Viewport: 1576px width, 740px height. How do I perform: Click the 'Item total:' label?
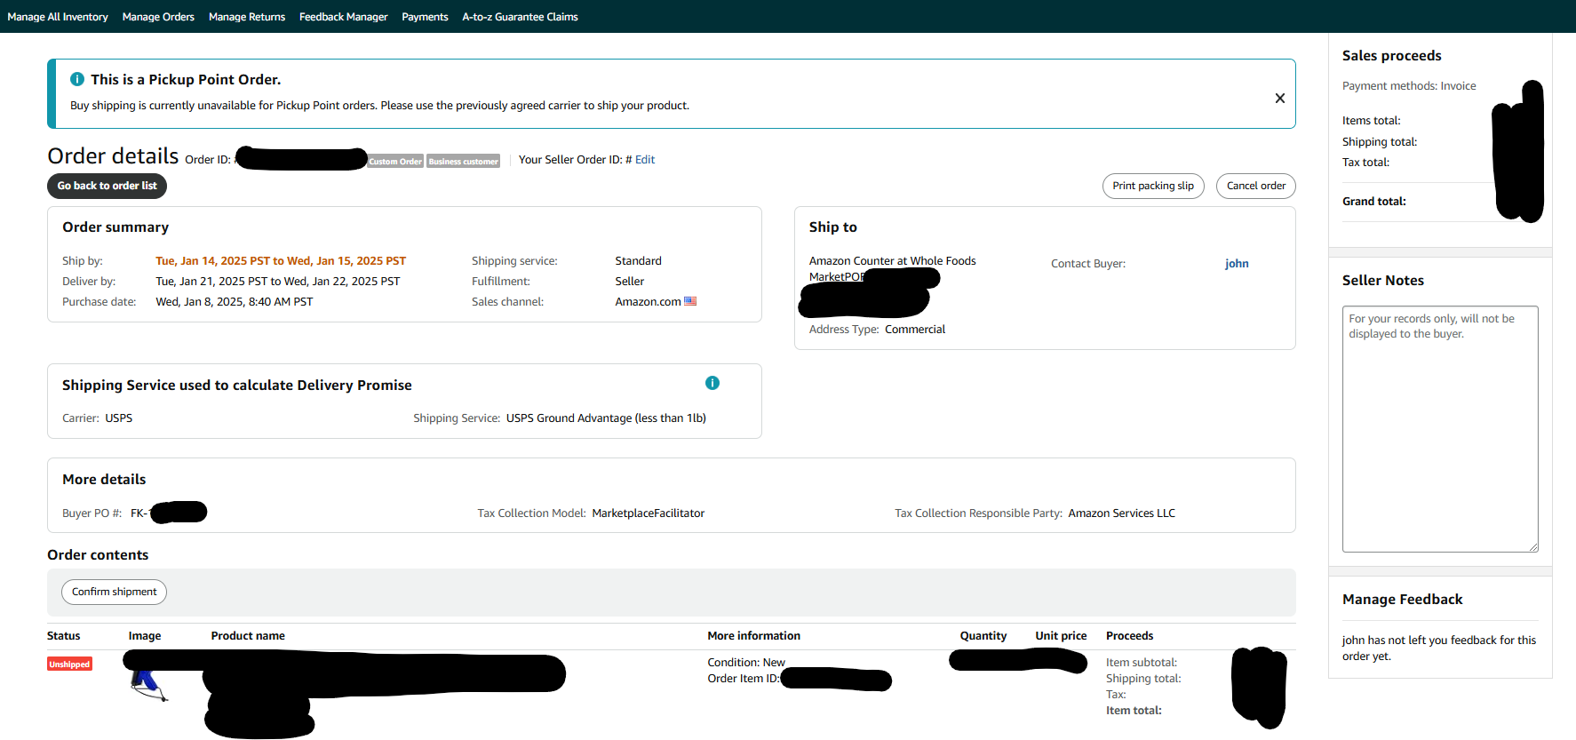(x=1134, y=711)
